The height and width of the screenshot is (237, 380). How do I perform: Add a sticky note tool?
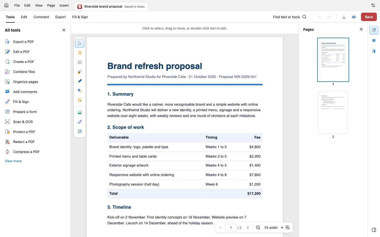[80, 100]
